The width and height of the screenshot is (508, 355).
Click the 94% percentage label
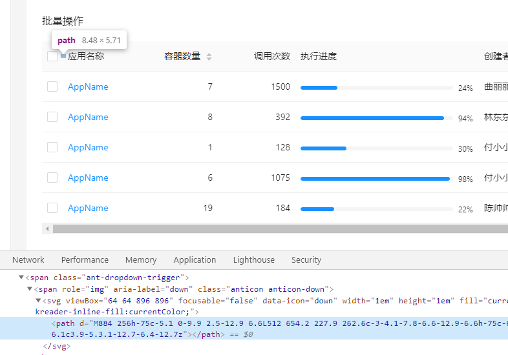pyautogui.click(x=465, y=119)
